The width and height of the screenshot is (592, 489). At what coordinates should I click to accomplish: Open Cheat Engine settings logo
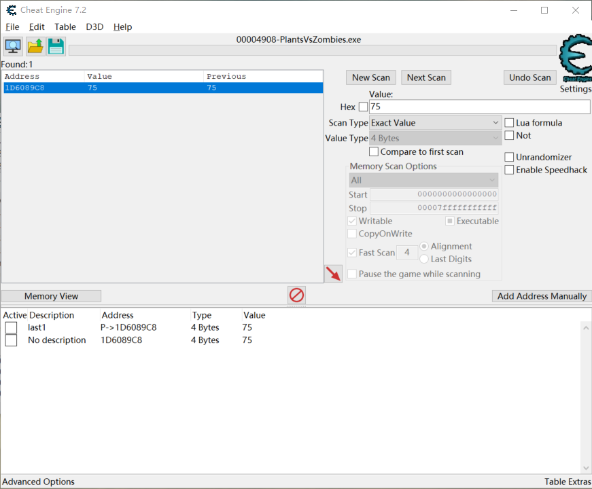[575, 58]
